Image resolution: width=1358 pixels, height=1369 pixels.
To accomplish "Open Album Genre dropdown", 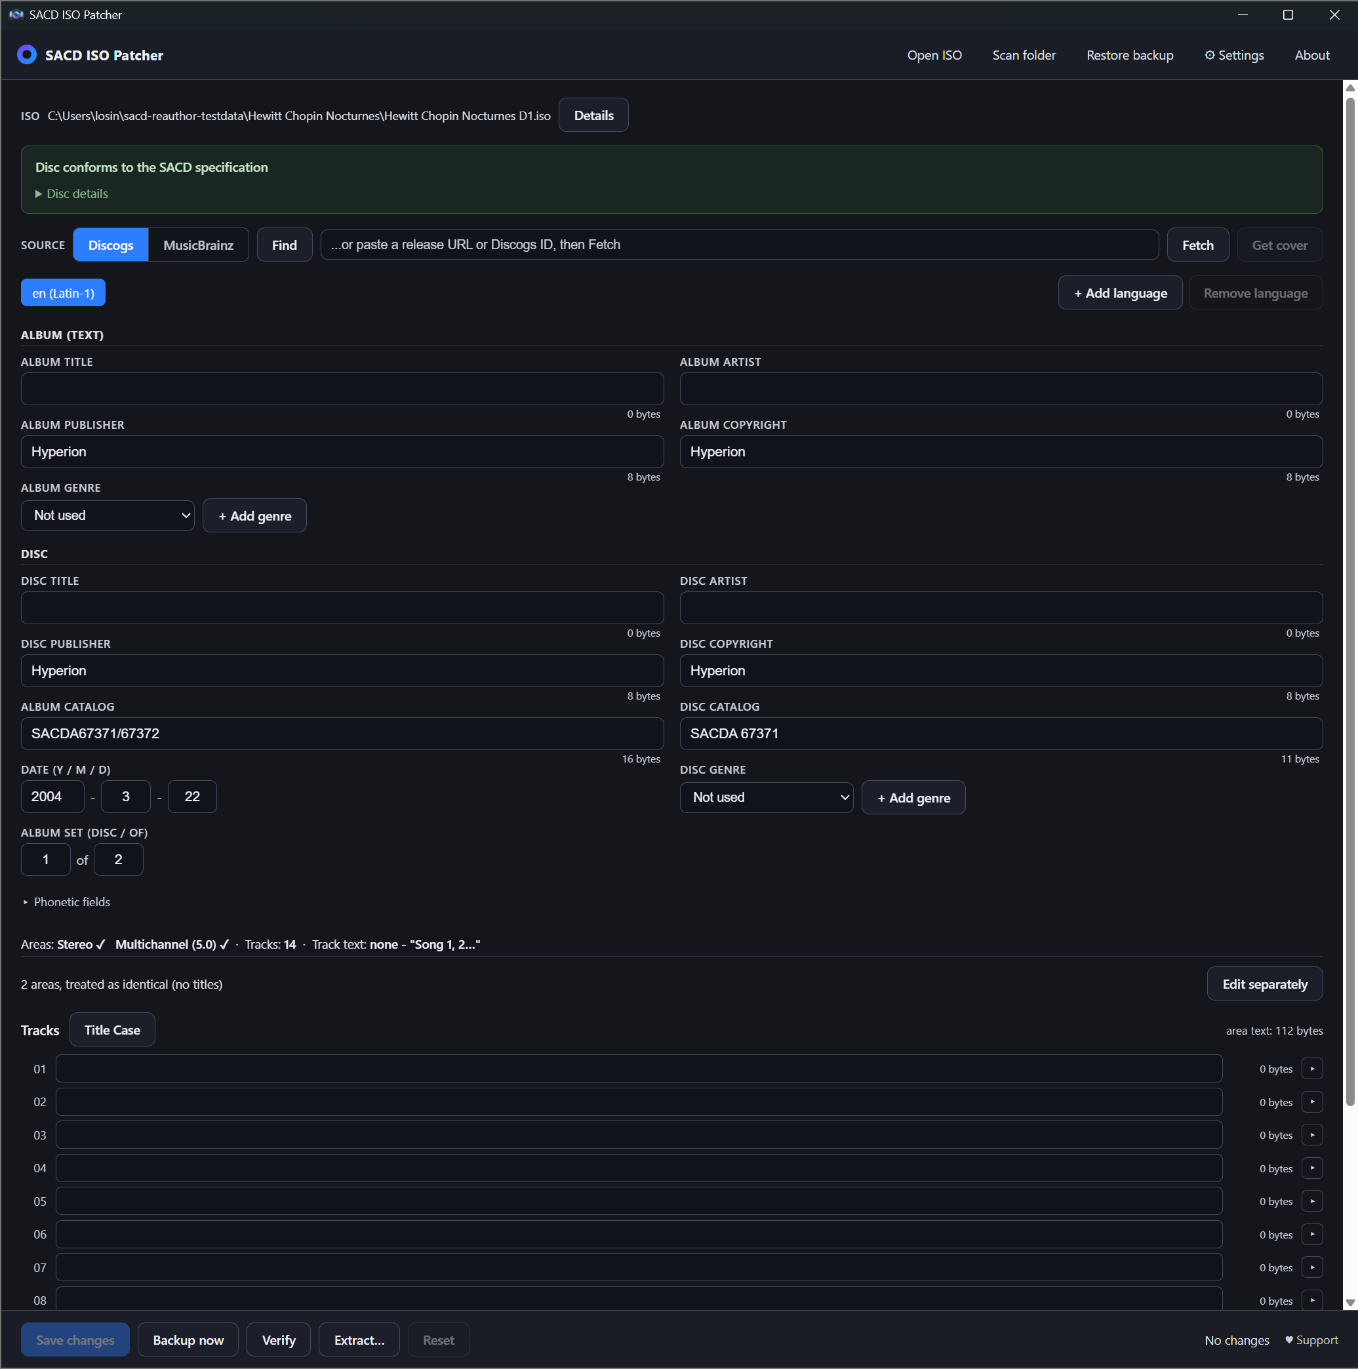I will coord(108,515).
